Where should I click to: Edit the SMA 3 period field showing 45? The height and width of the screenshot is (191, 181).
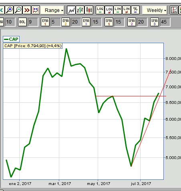tap(165, 22)
